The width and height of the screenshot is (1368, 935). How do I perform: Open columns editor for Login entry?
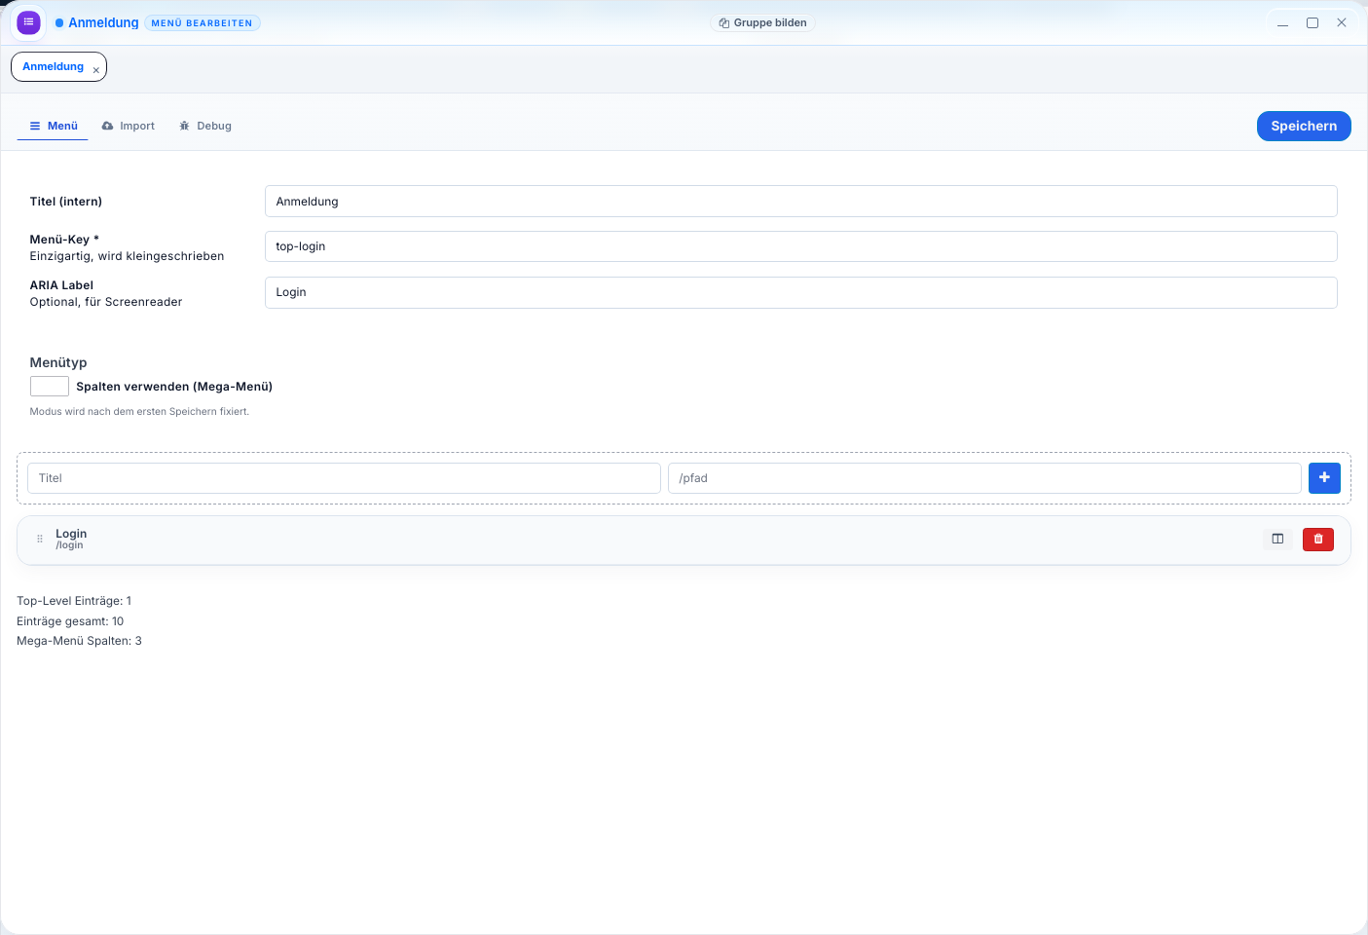[1277, 540]
